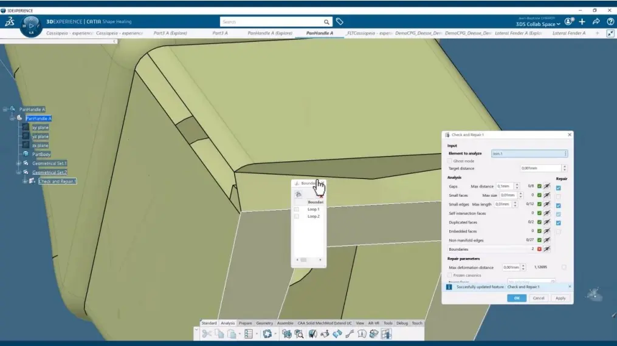Enable the Ghost mode checkbox
This screenshot has width=617, height=346.
pyautogui.click(x=450, y=161)
